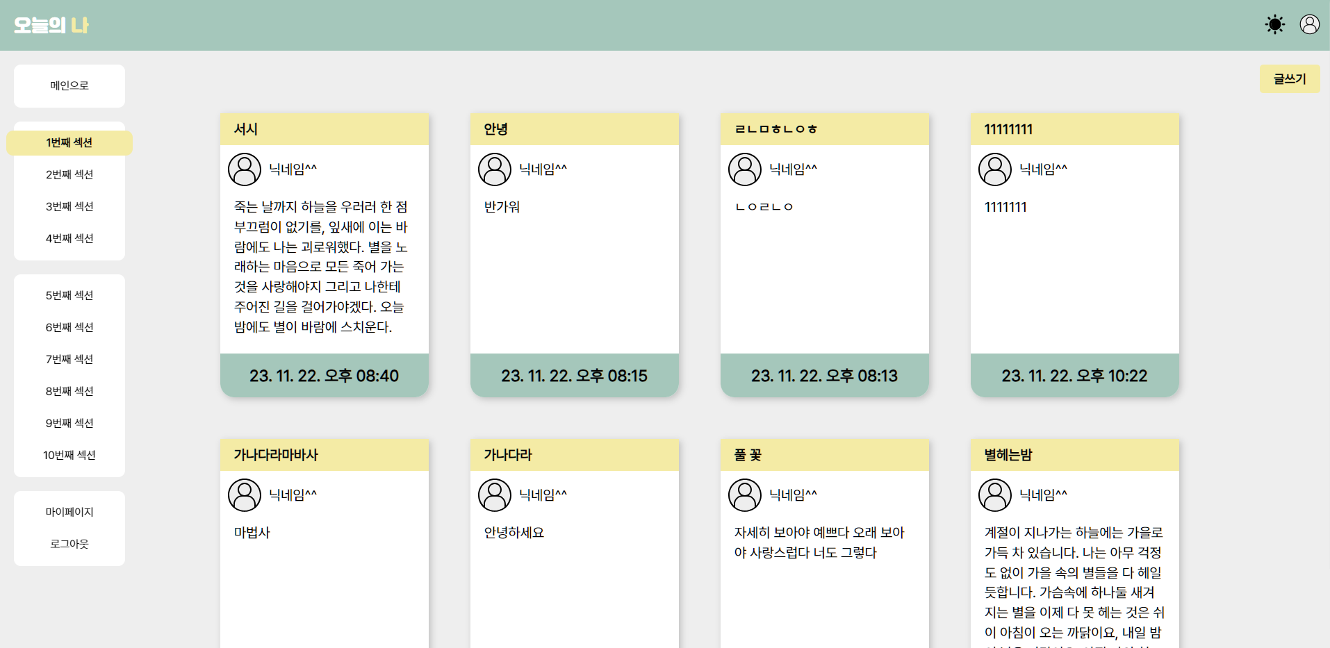This screenshot has height=648, width=1330.
Task: Click the ㄴㅇㄹㄴㅇ body text
Action: [x=764, y=207]
